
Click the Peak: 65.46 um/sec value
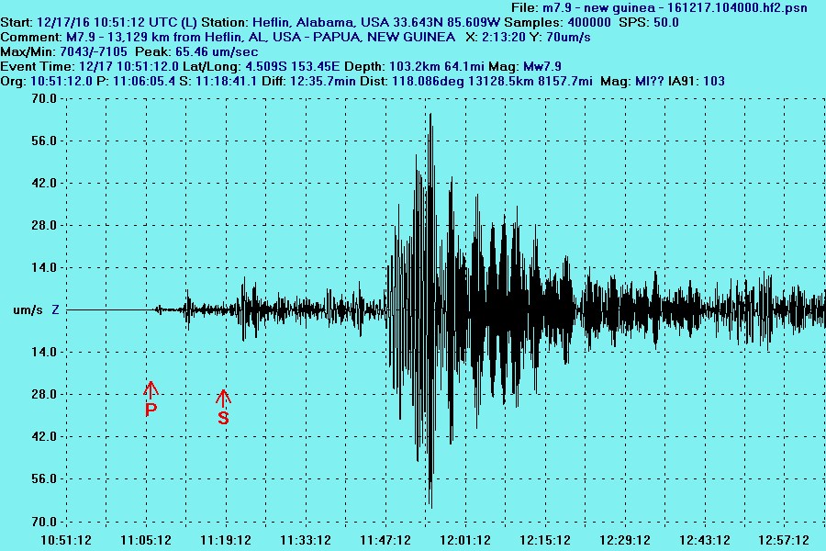196,52
